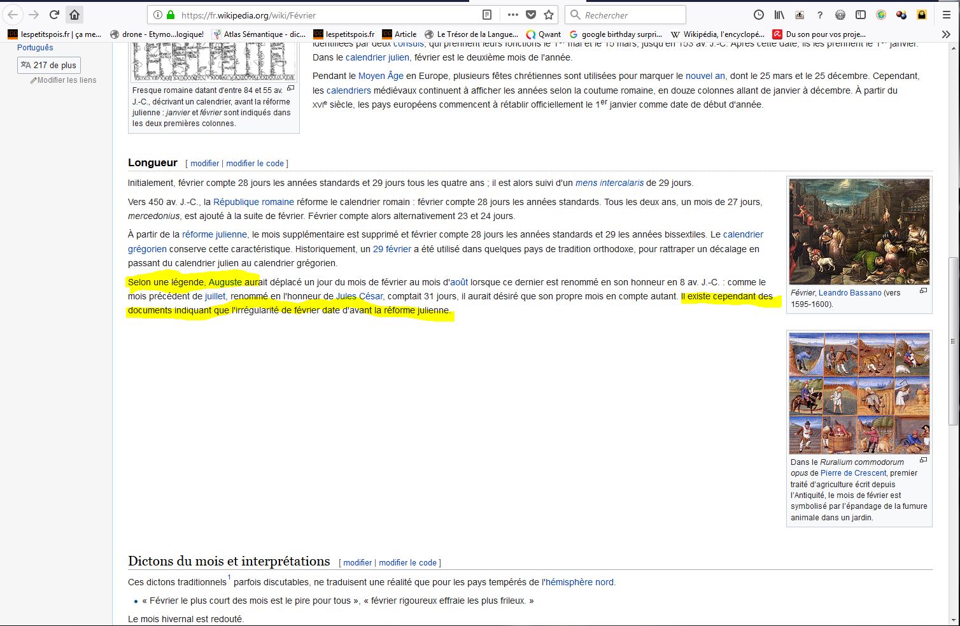This screenshot has width=960, height=626.
Task: Save page to Pocket icon
Action: coord(531,15)
